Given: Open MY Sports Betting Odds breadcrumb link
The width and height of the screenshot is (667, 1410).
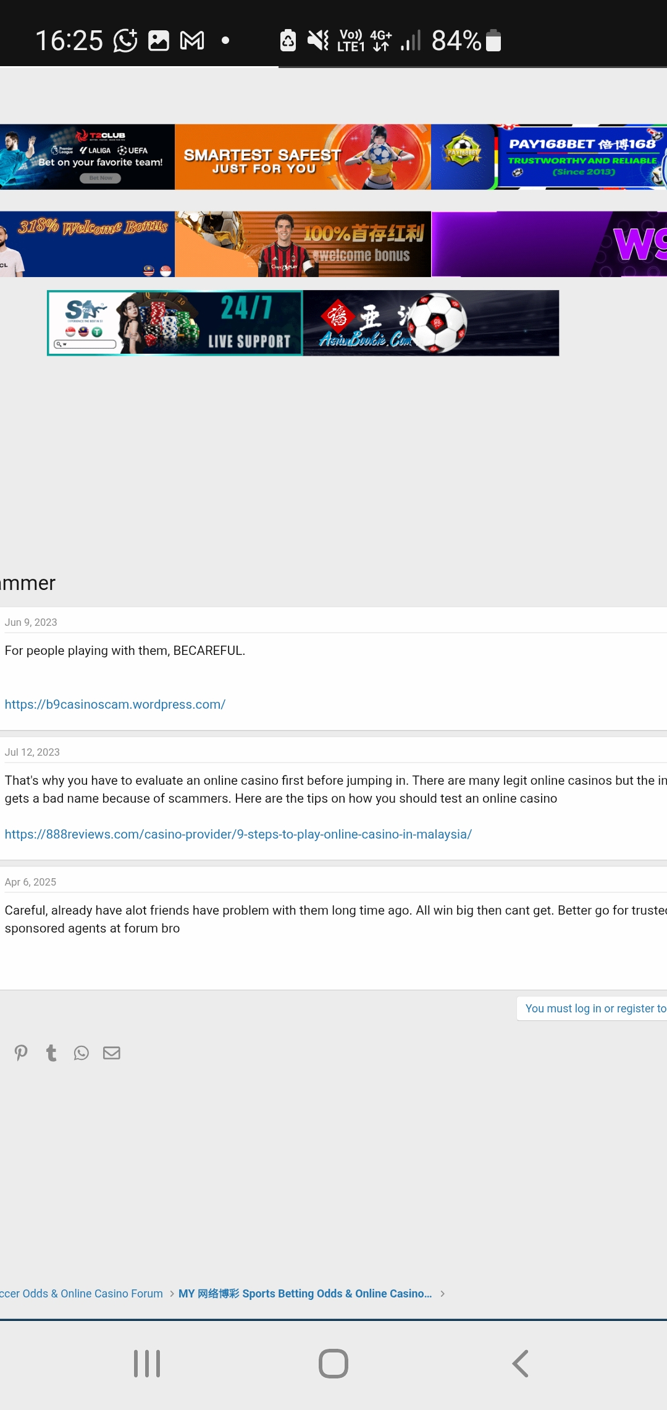Looking at the screenshot, I should [x=305, y=1293].
